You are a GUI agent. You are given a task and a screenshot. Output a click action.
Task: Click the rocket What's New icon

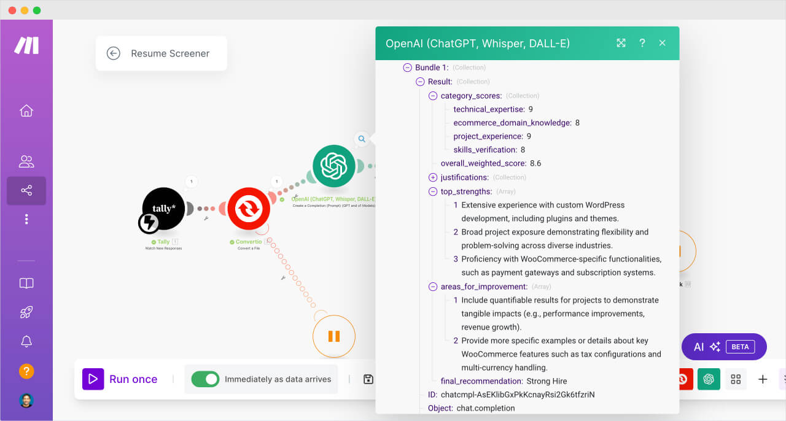(26, 312)
